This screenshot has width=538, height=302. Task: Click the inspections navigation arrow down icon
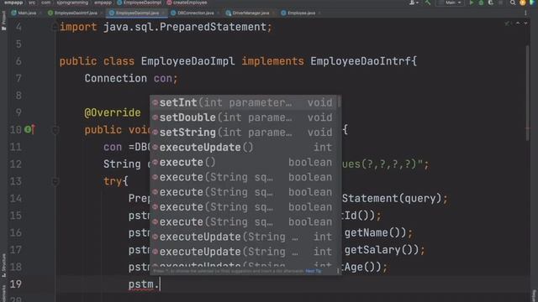pyautogui.click(x=525, y=23)
